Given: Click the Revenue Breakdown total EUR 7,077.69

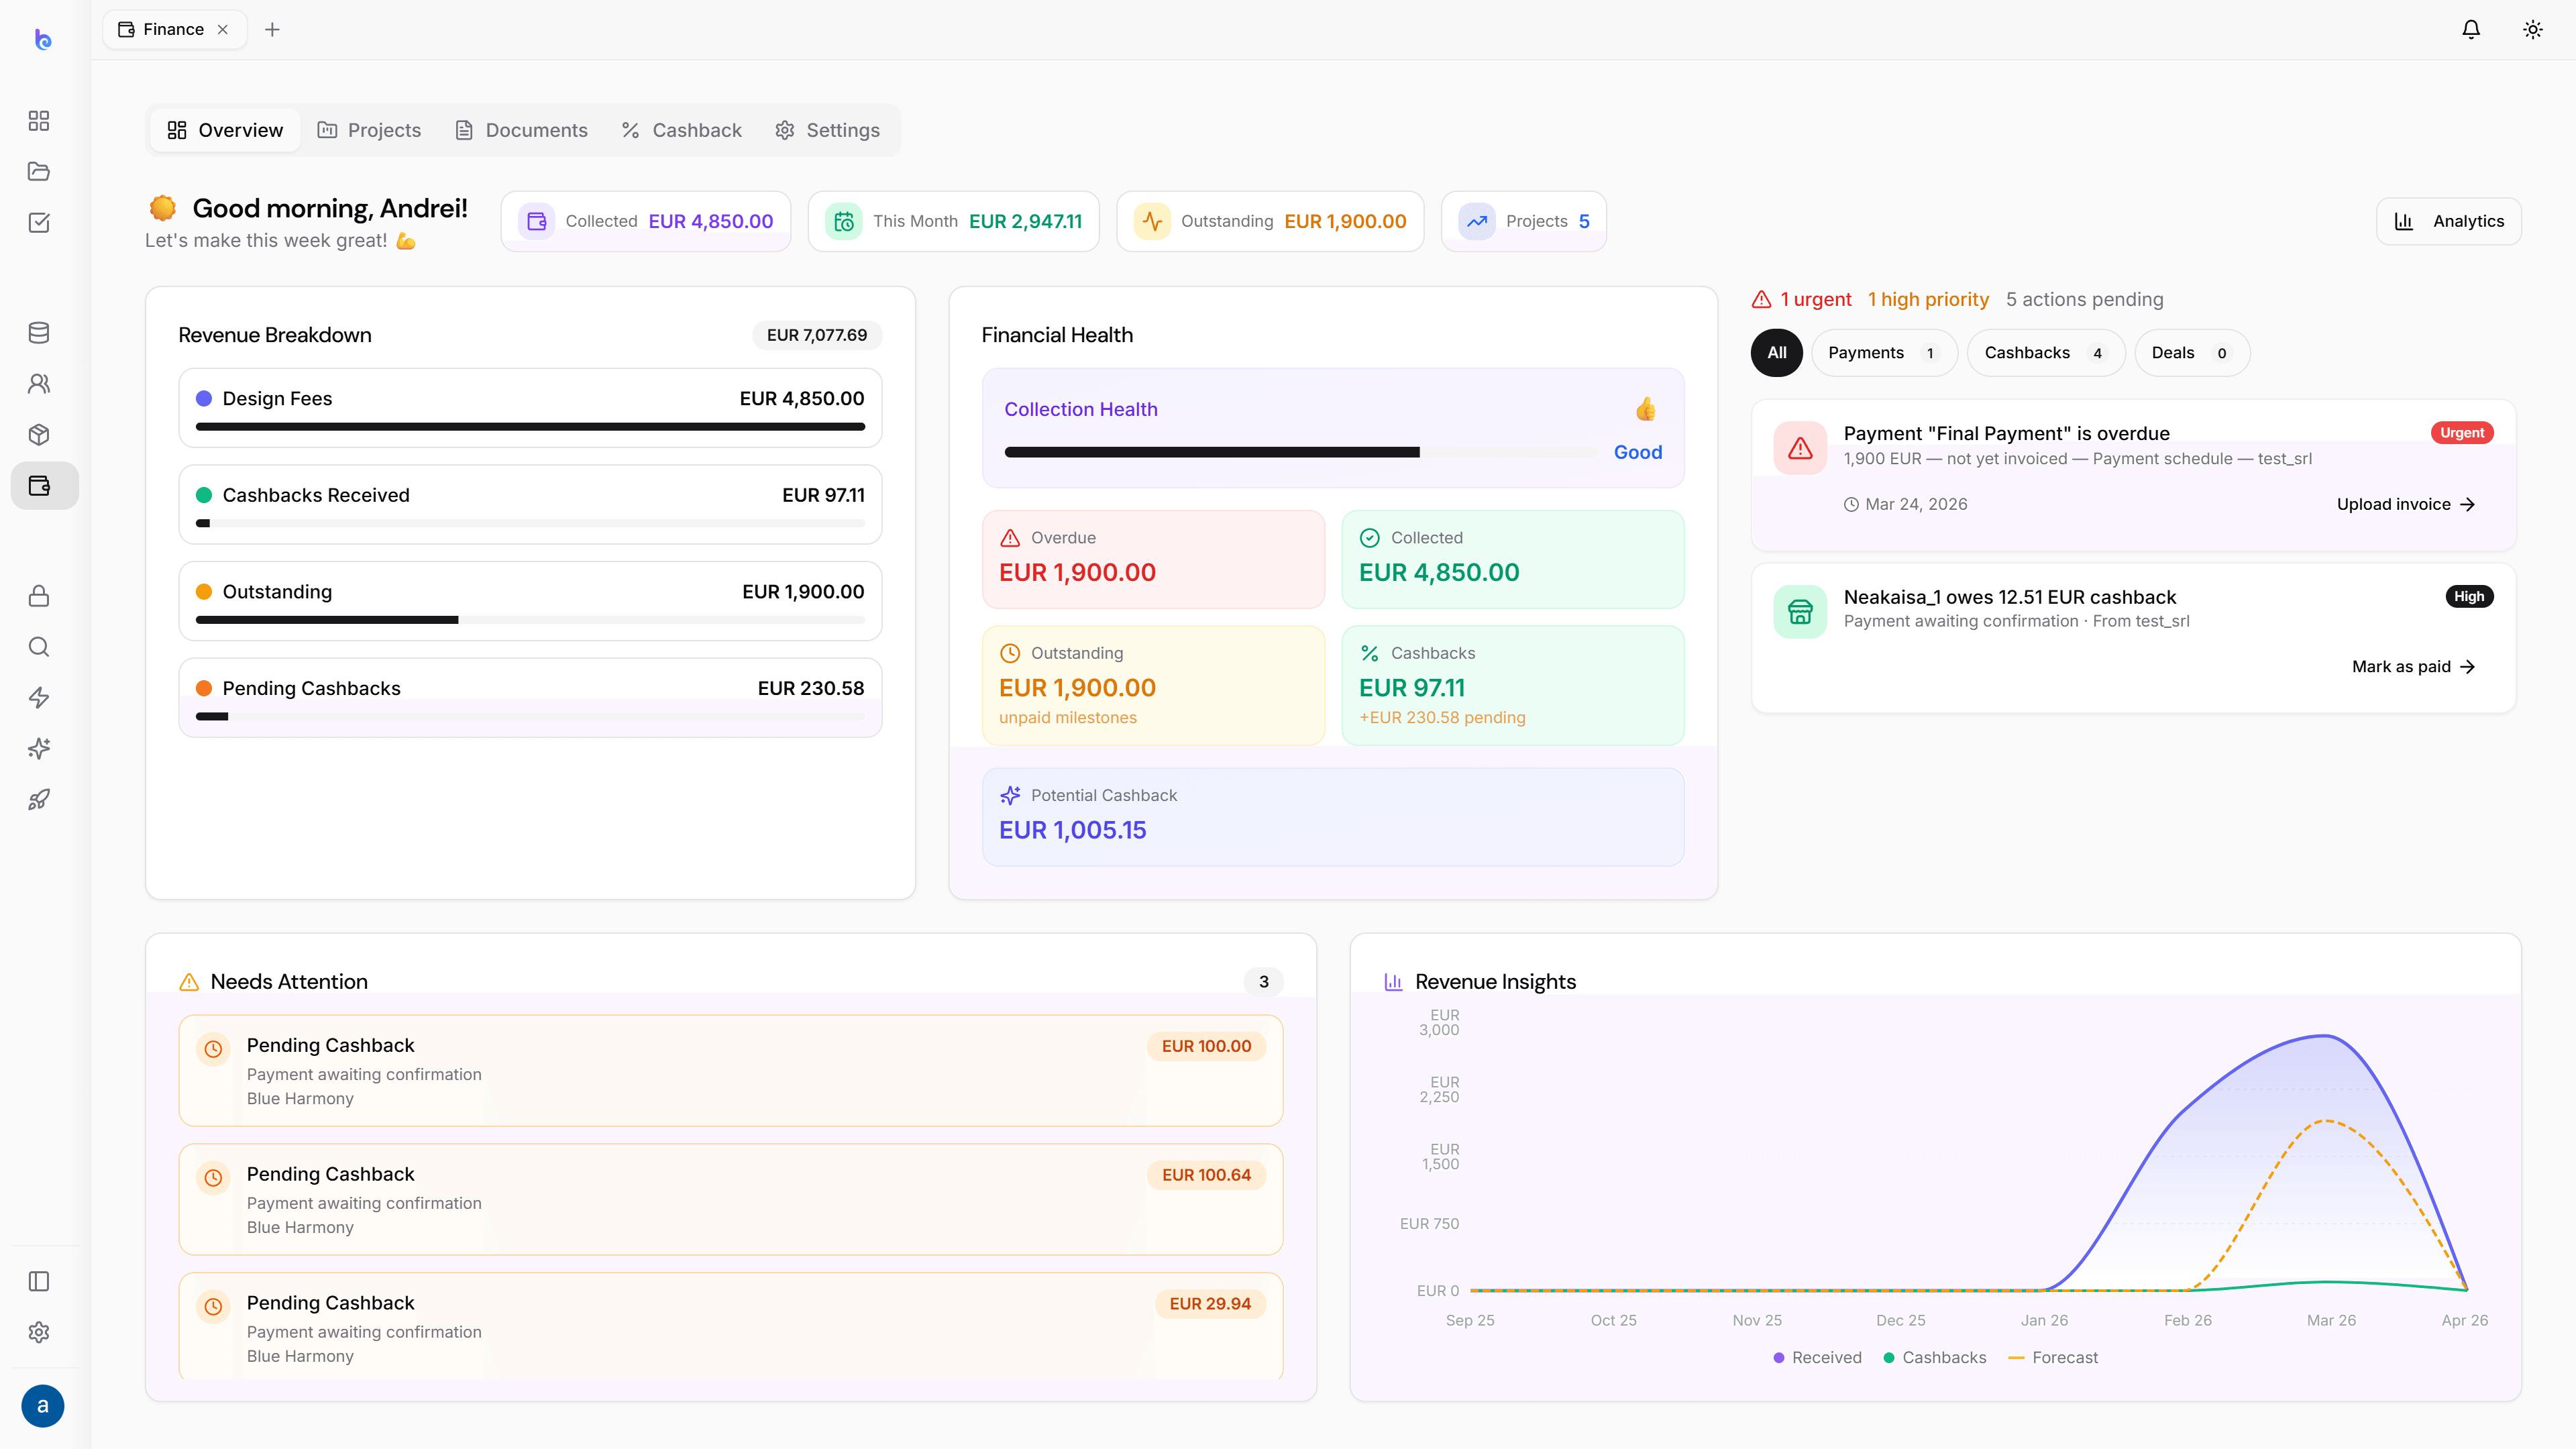Looking at the screenshot, I should tap(817, 335).
